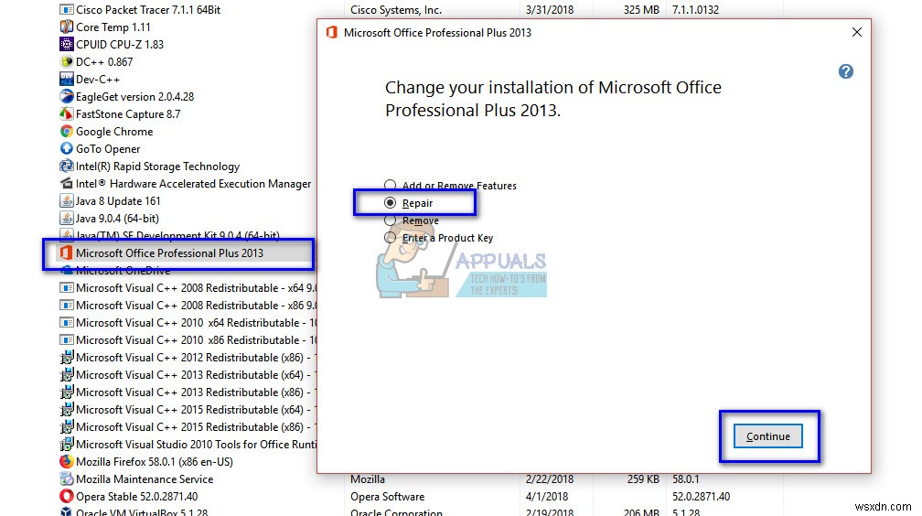Click the 325 MB size cell
This screenshot has width=922, height=516.
click(641, 10)
